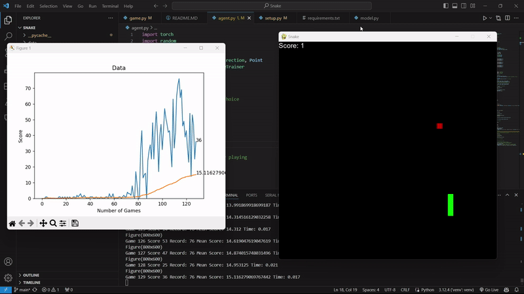Expand the __pycache__ folder
Screen dimensions: 524x294
39,35
